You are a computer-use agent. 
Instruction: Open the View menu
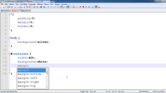click(x=17, y=4)
